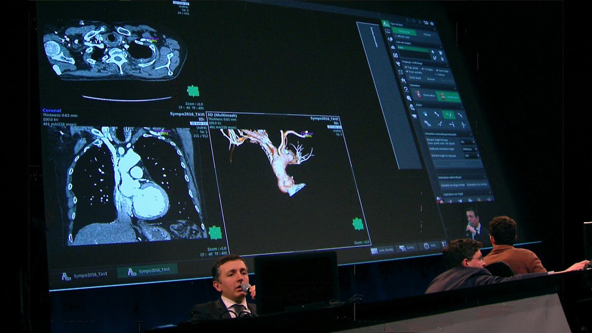Screen dimensions: 592x333
Task: Collapse the Extraction automatique/manuelle section
Action: tap(471, 135)
